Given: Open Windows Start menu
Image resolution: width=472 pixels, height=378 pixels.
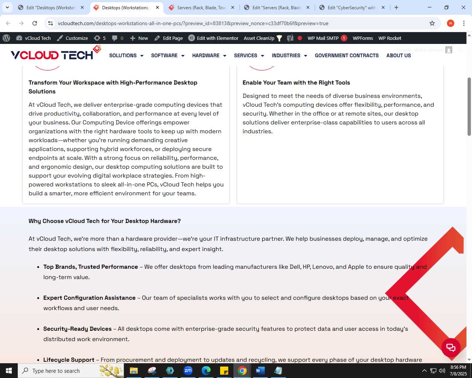Looking at the screenshot, I should click(9, 371).
